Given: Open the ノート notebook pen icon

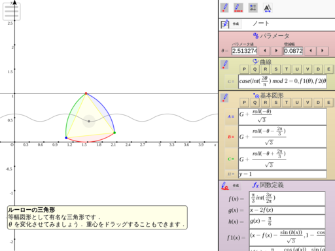Looking at the screenshot, I should click(224, 24).
